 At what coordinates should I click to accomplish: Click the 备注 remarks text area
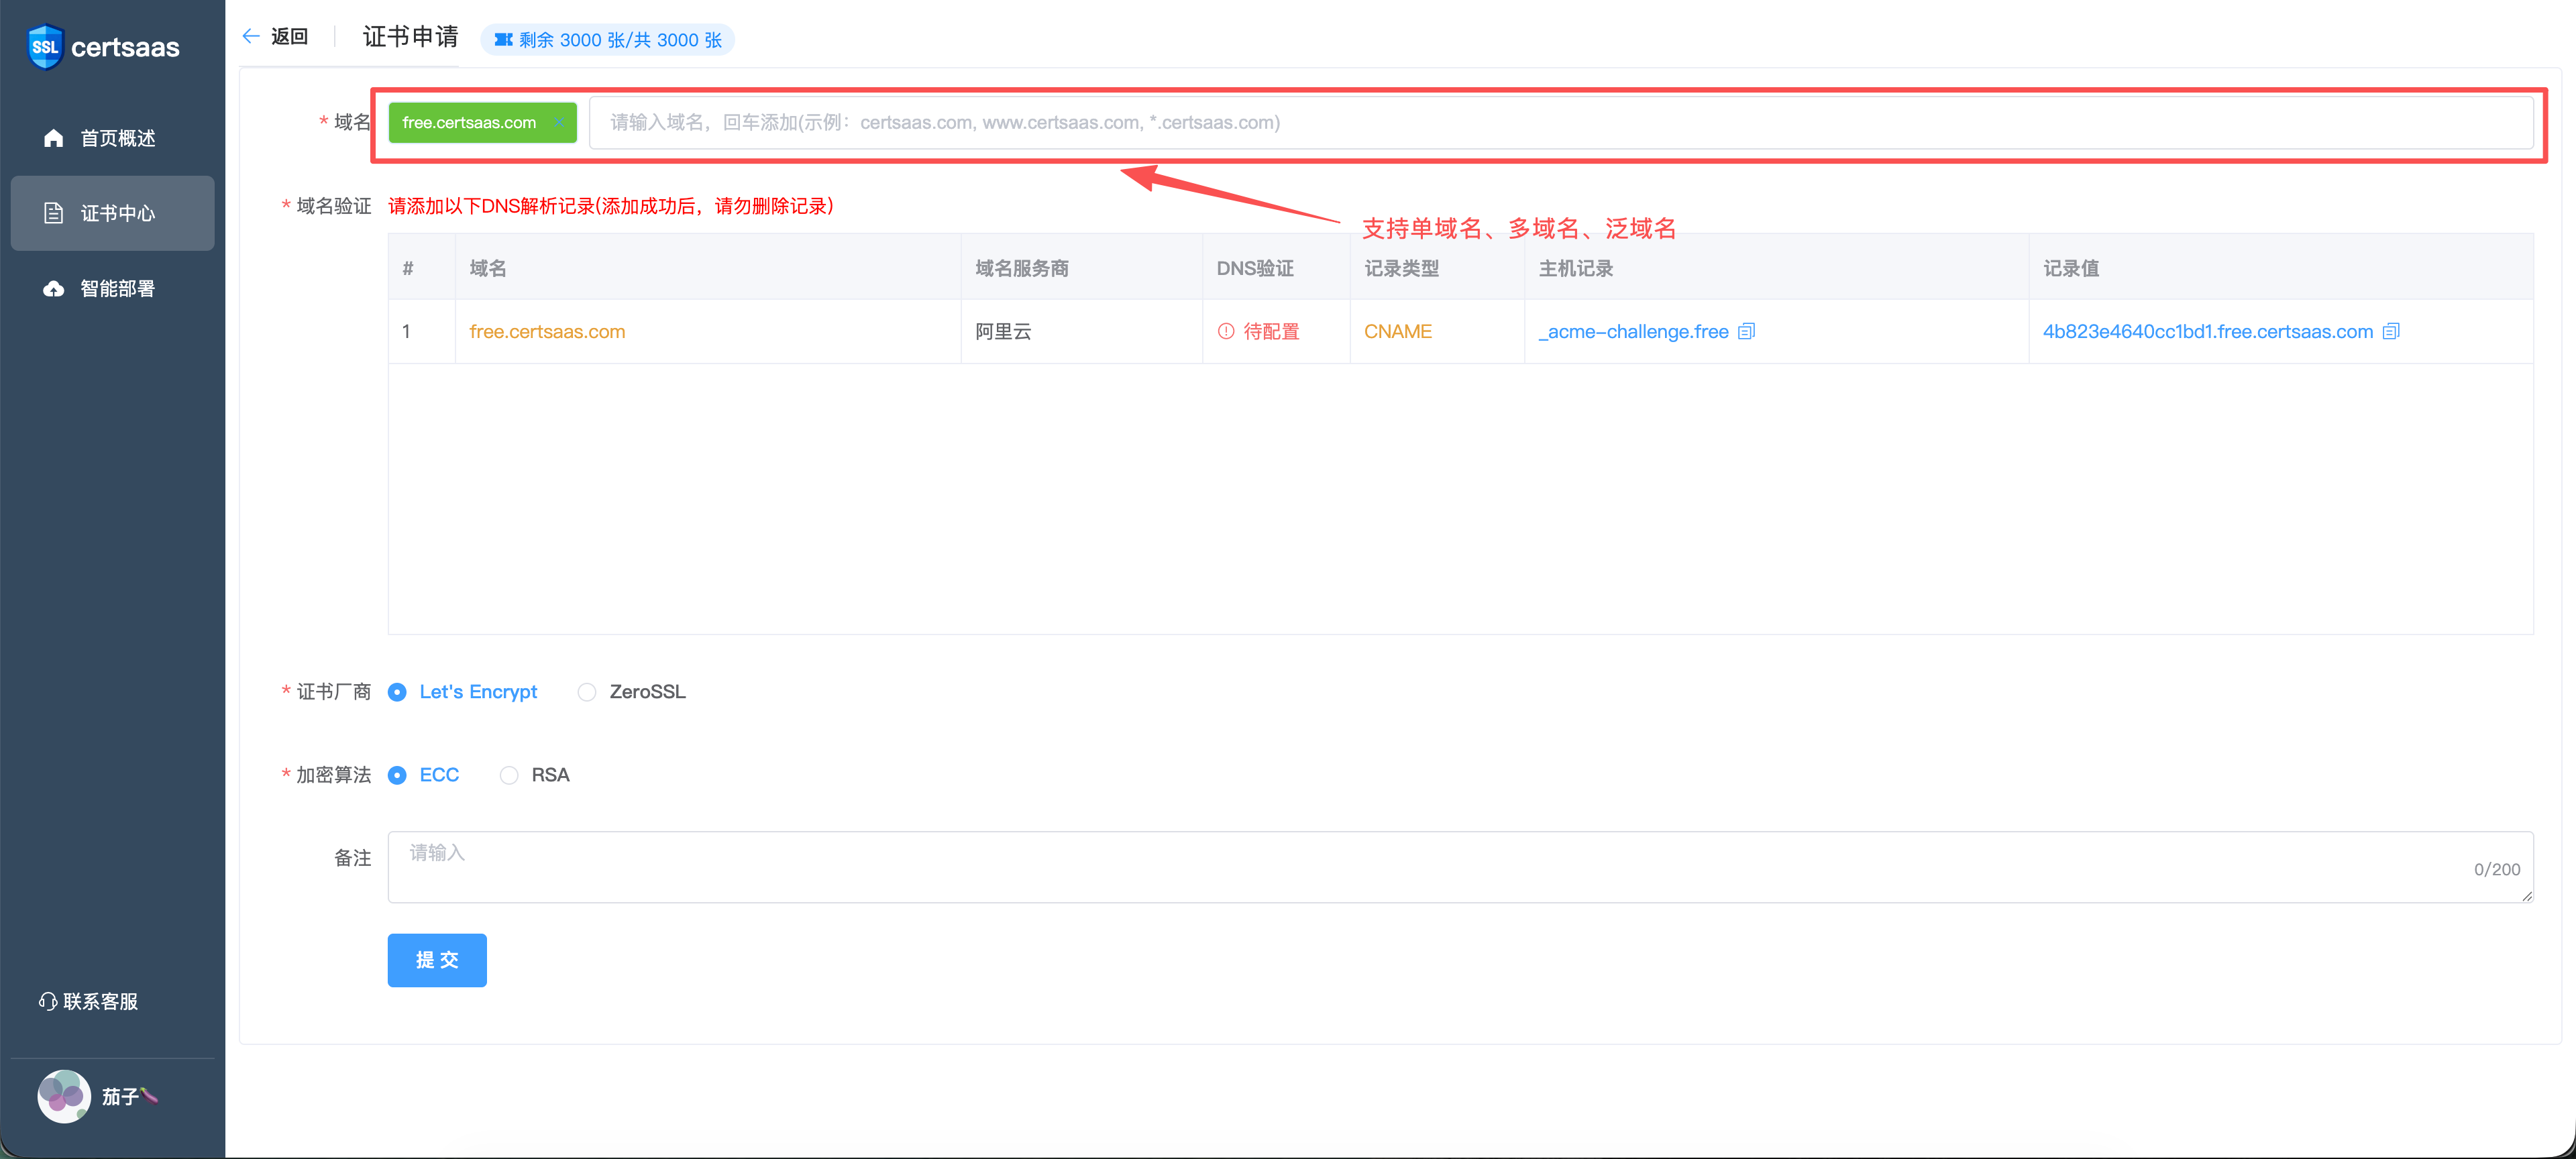point(1460,867)
